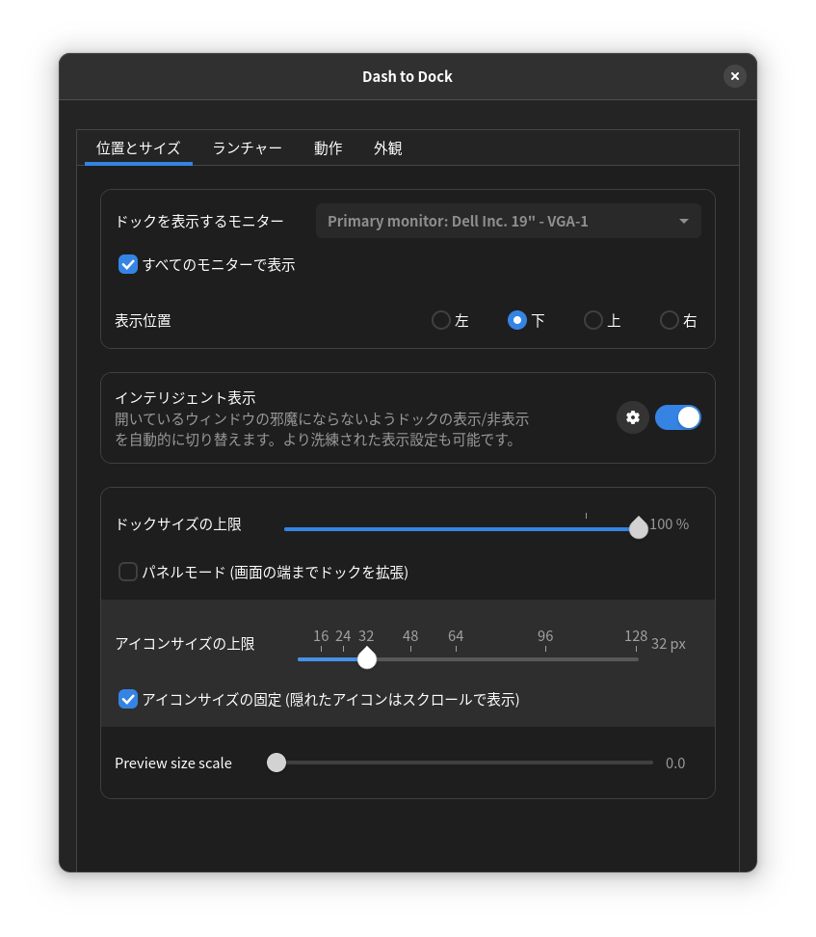Image resolution: width=816 pixels, height=937 pixels.
Task: Switch to the ランチャー tab
Action: (248, 148)
